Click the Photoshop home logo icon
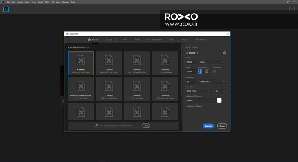The image size is (298, 162). 6,9
